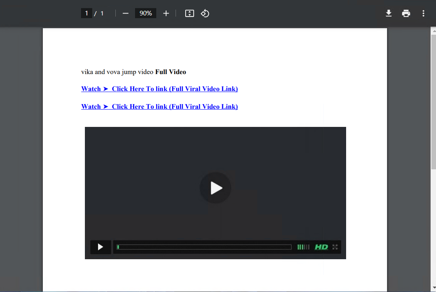Click the zoom out minus button
Viewport: 436px width, 292px height.
[x=125, y=14]
